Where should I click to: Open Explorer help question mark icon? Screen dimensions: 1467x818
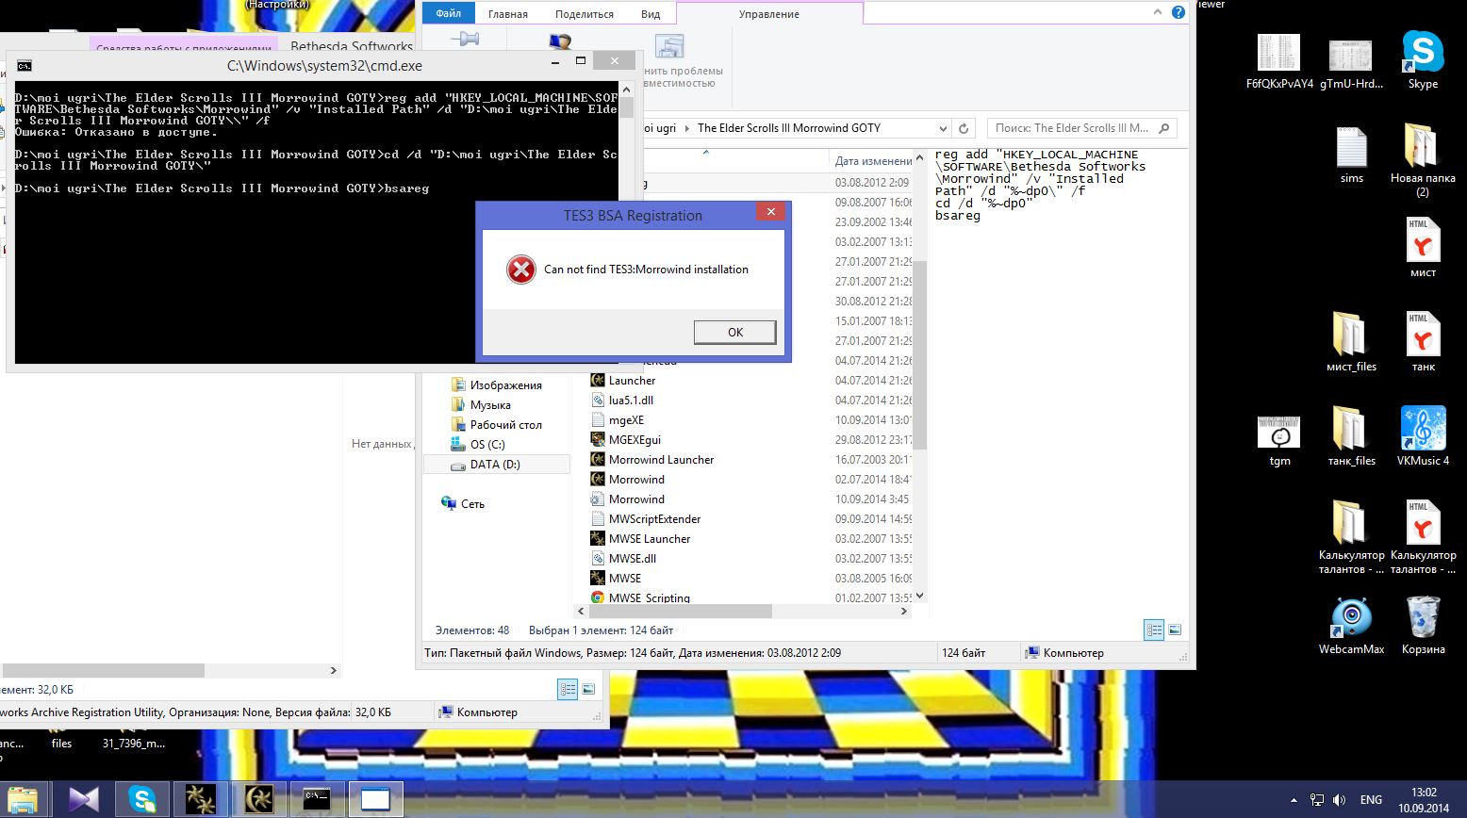pyautogui.click(x=1179, y=13)
